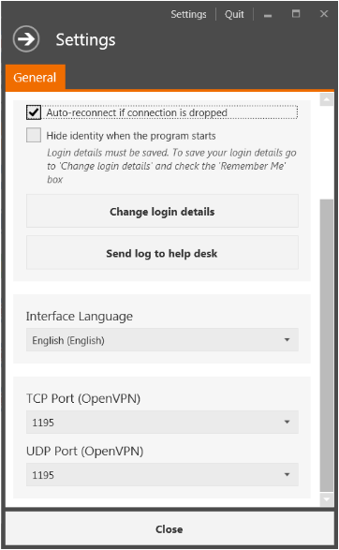Expand the TCP Port (OpenVPN) dropdown
Viewport: 339px width, 550px height.
(x=162, y=423)
